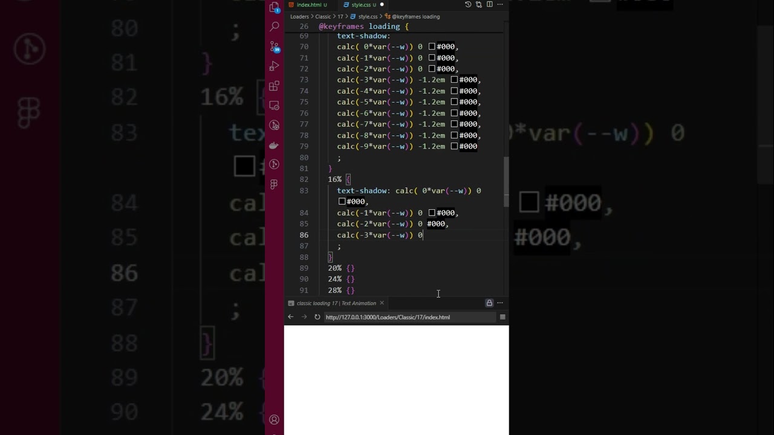Reload the preview browser page

coord(317,317)
